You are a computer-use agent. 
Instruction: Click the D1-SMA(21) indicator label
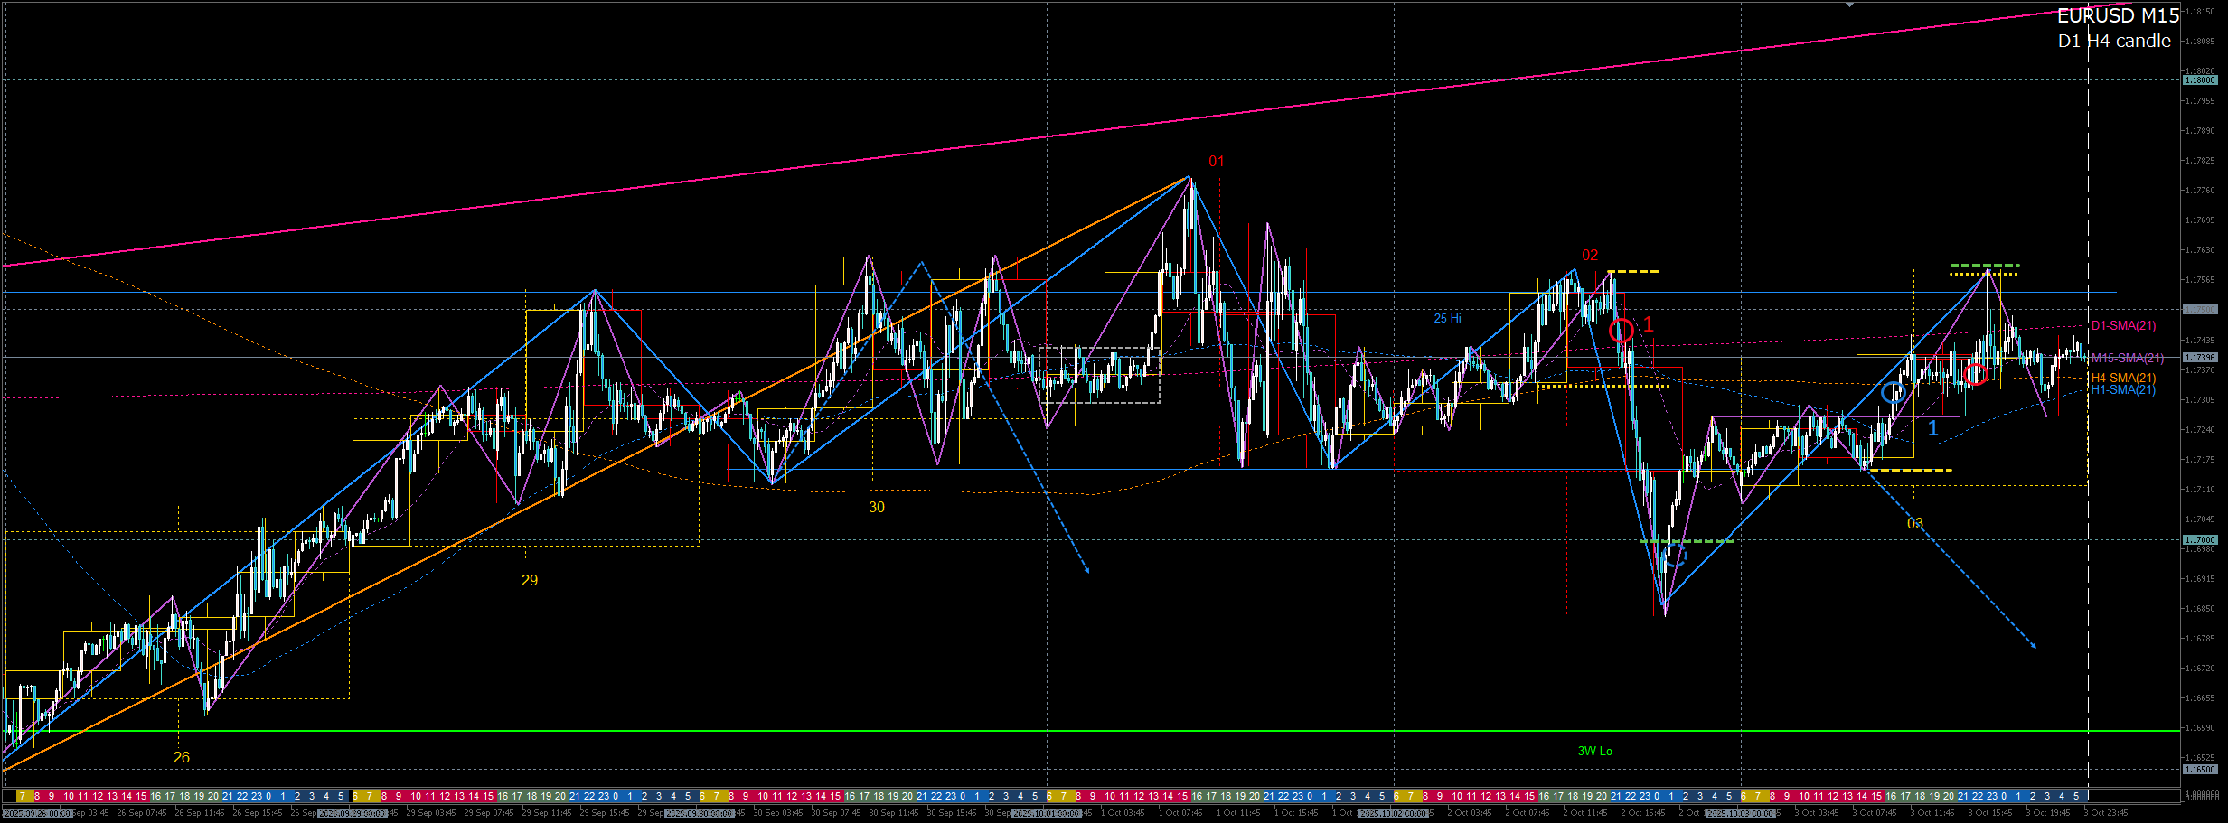click(2123, 325)
